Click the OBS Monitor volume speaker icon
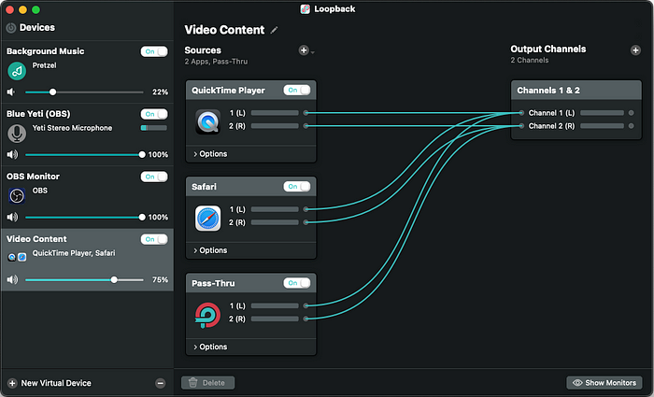Screen dimensions: 654x397 click(x=12, y=217)
